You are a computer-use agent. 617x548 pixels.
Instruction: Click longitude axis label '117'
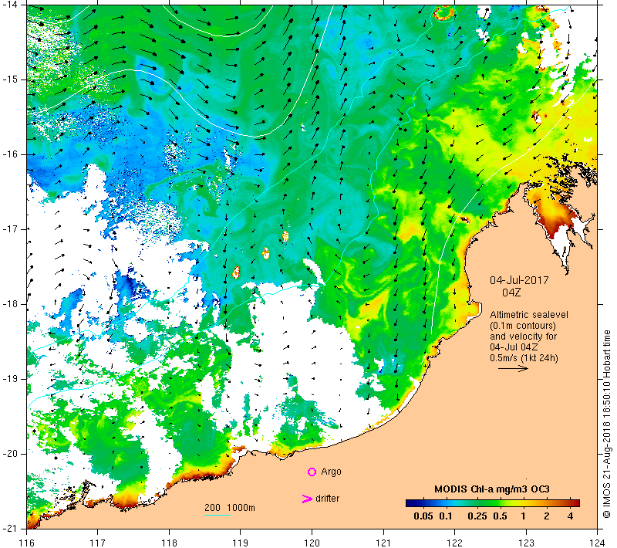point(98,543)
